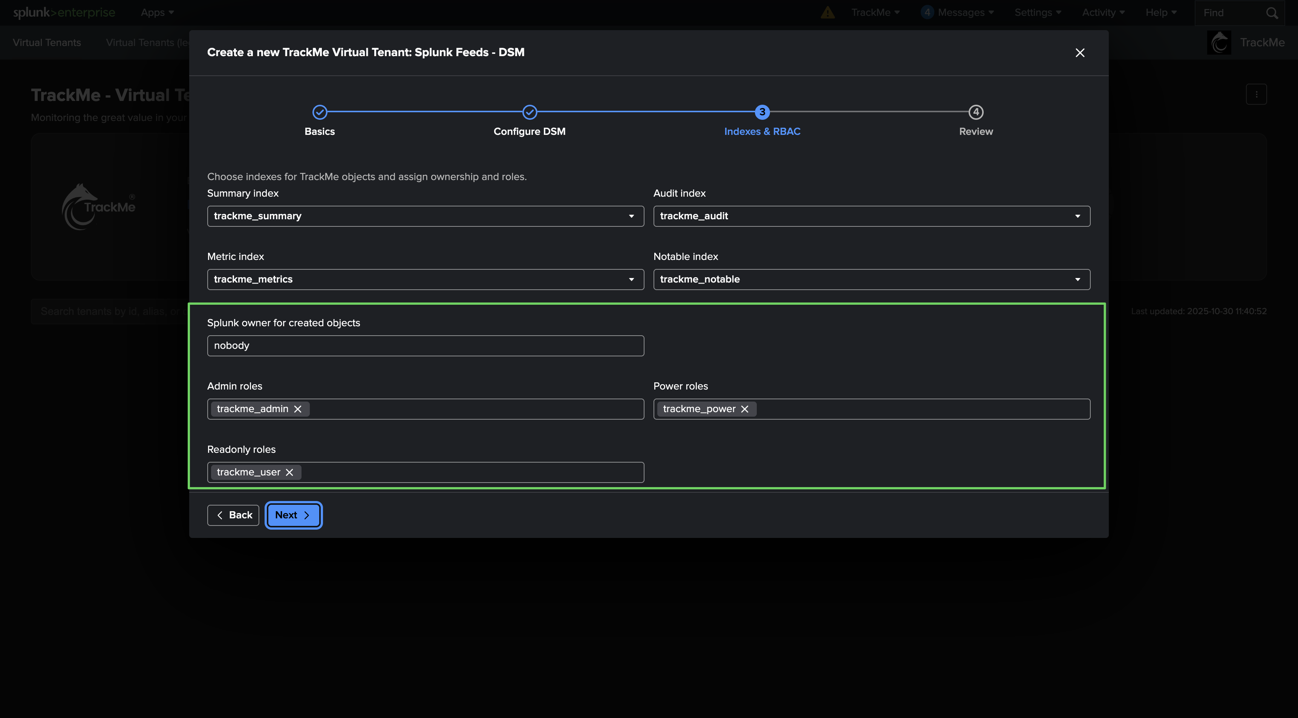
Task: Open the Notable index dropdown
Action: tap(871, 280)
